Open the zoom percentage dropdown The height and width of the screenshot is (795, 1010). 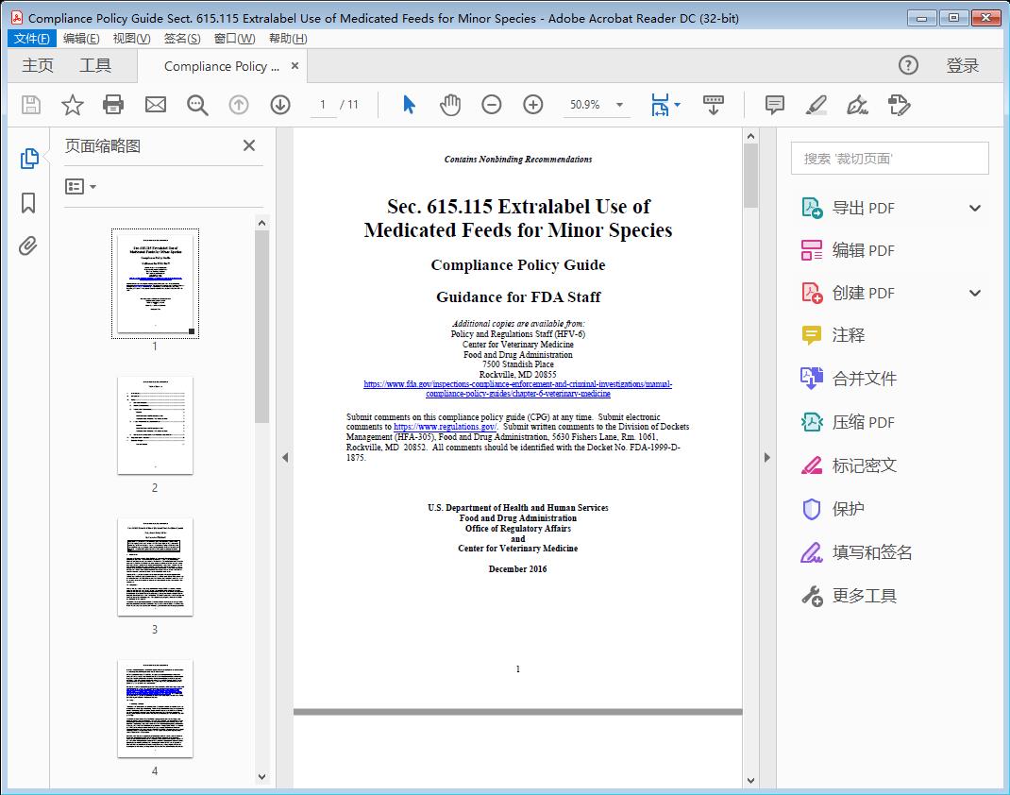(618, 105)
